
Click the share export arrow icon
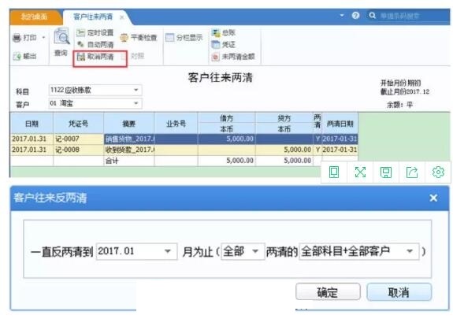click(x=412, y=172)
